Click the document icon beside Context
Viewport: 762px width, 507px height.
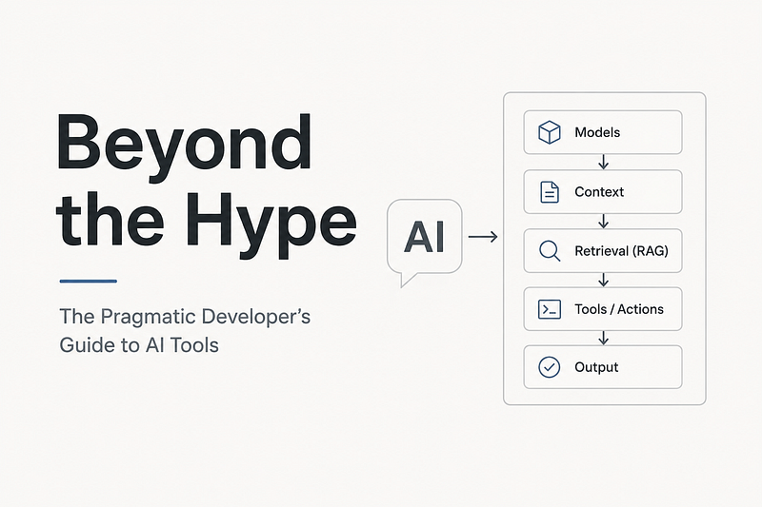(x=550, y=192)
